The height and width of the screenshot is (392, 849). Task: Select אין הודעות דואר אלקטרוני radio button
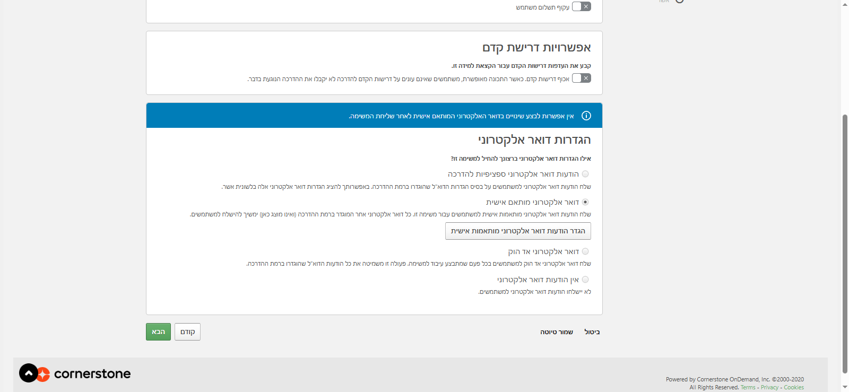(x=585, y=280)
